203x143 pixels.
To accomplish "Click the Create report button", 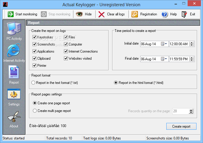I will (181, 126).
